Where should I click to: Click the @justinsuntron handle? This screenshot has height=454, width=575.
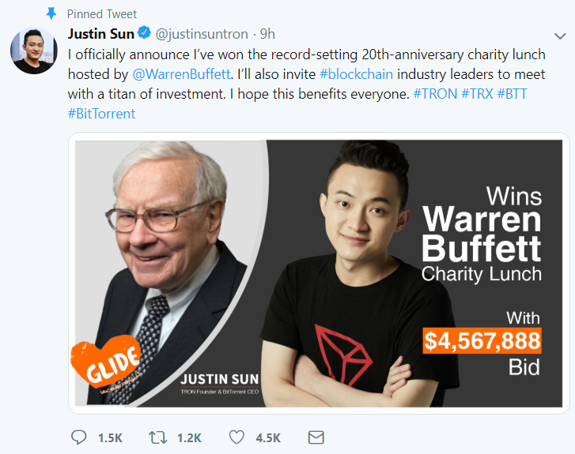point(202,34)
